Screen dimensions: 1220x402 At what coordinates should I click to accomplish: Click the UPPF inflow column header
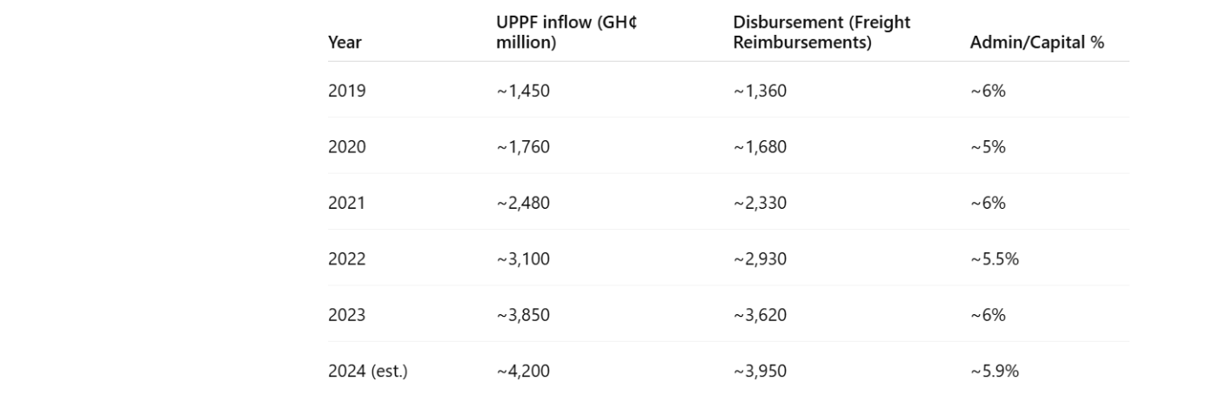pyautogui.click(x=566, y=32)
